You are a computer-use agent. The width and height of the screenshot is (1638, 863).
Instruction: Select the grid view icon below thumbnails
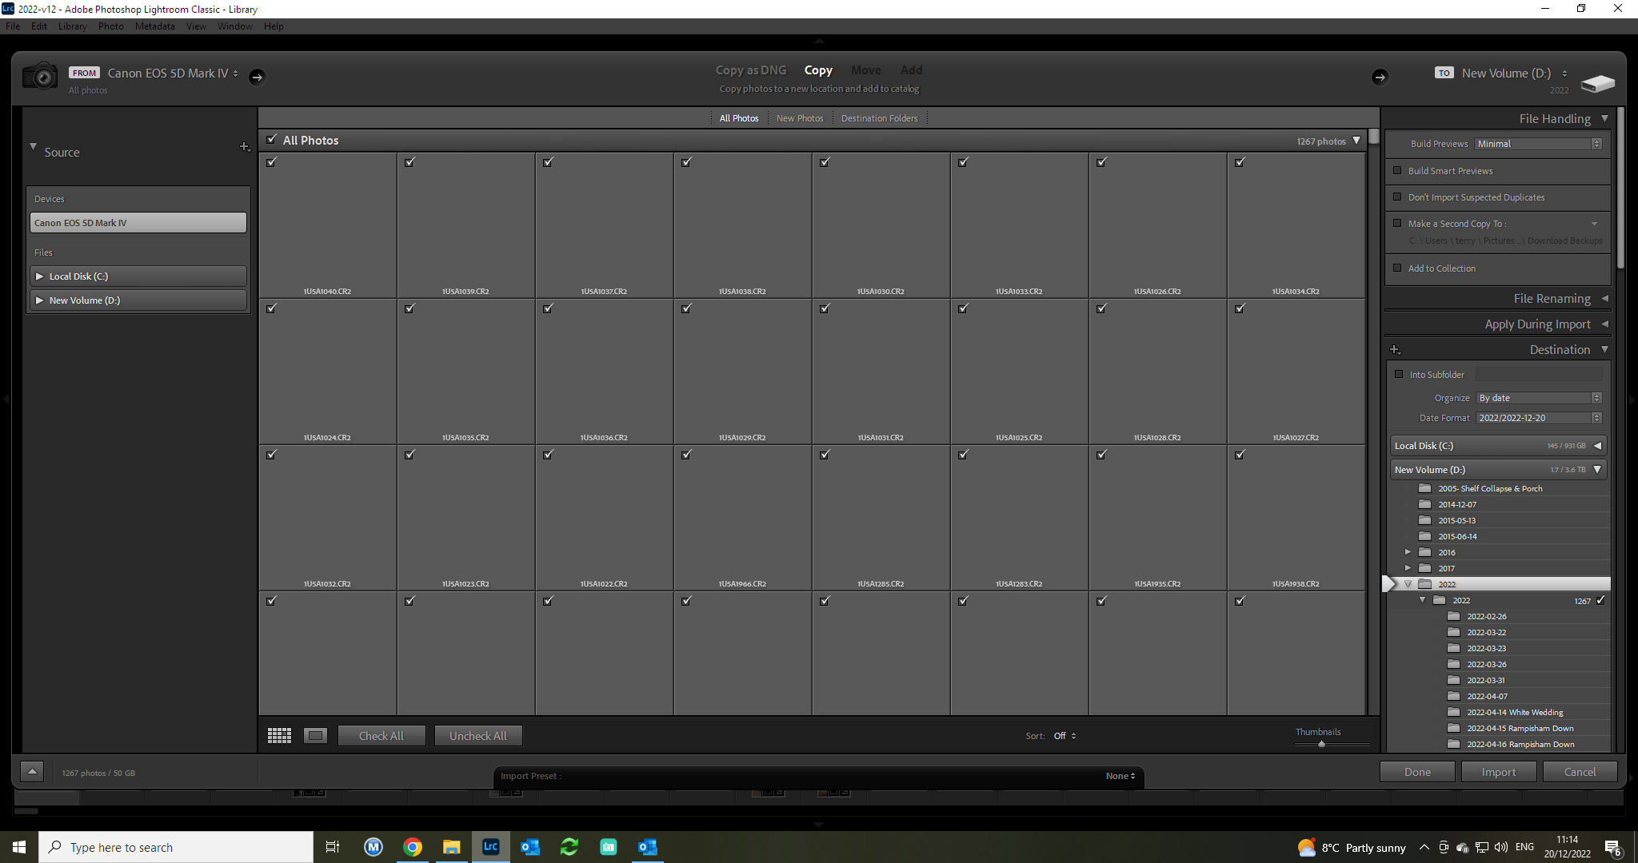point(279,734)
